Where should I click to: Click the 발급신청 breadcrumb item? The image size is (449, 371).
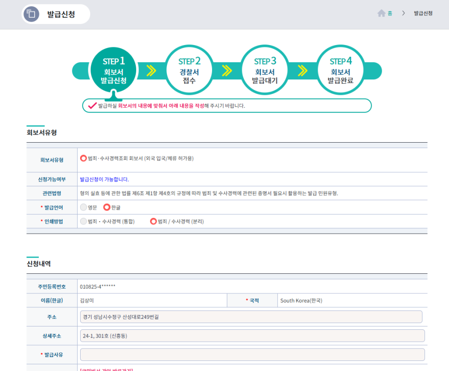(x=423, y=13)
